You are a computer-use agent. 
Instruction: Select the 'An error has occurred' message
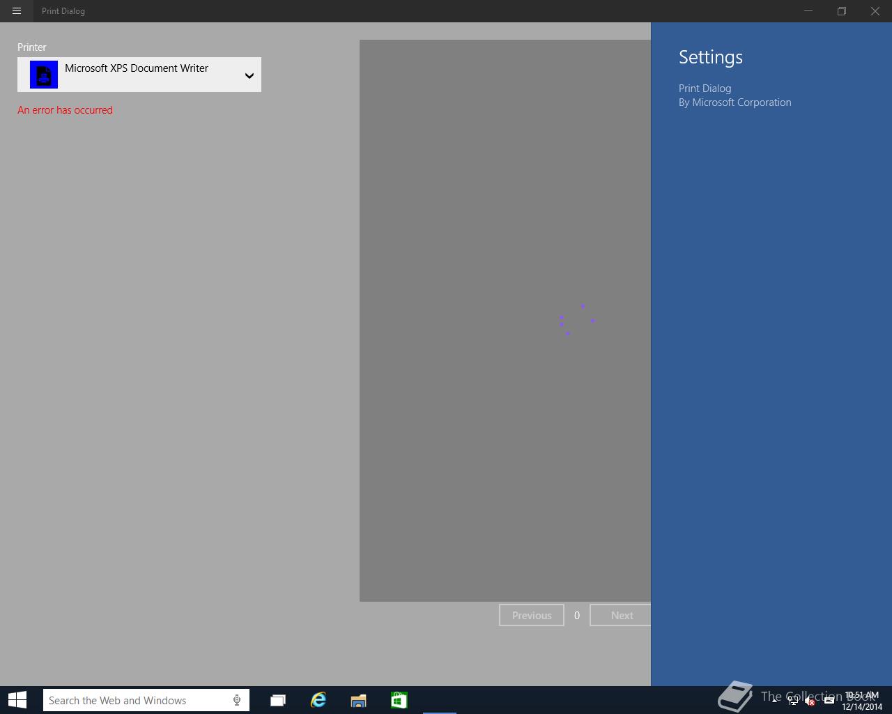point(65,110)
